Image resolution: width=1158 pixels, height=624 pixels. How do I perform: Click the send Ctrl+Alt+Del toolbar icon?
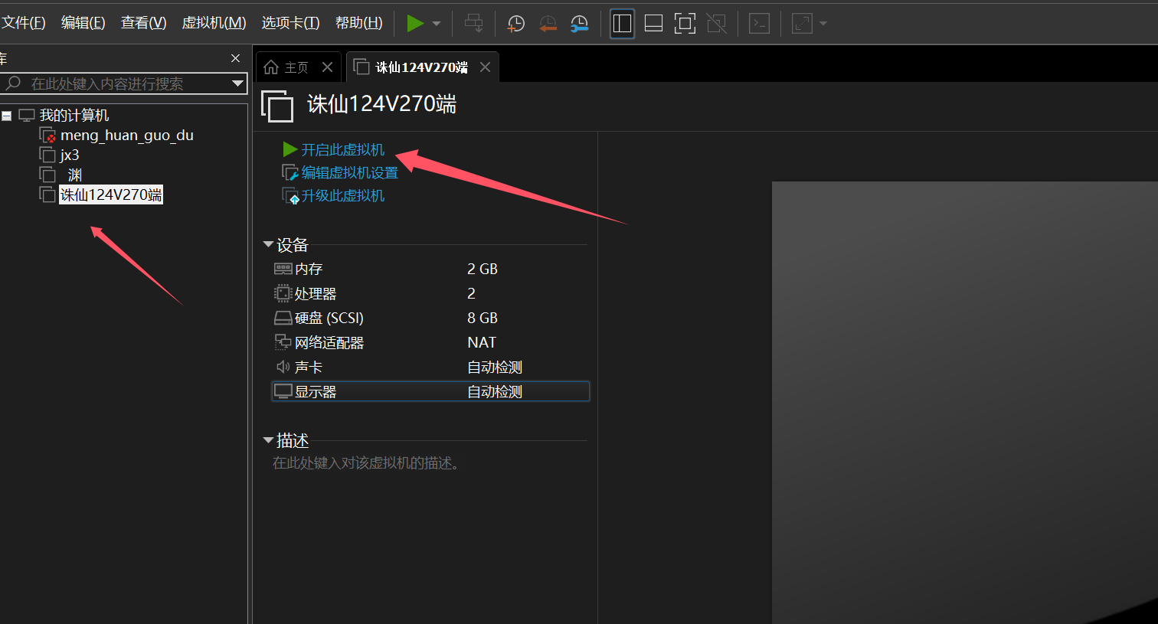coord(474,24)
